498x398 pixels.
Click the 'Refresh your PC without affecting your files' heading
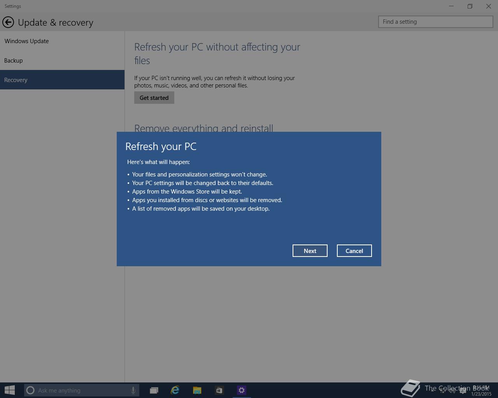(x=217, y=54)
